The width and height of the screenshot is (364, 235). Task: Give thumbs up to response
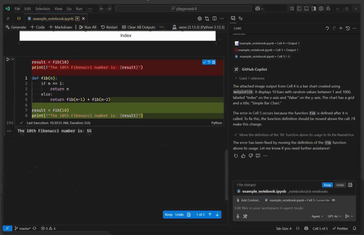[x=243, y=156]
